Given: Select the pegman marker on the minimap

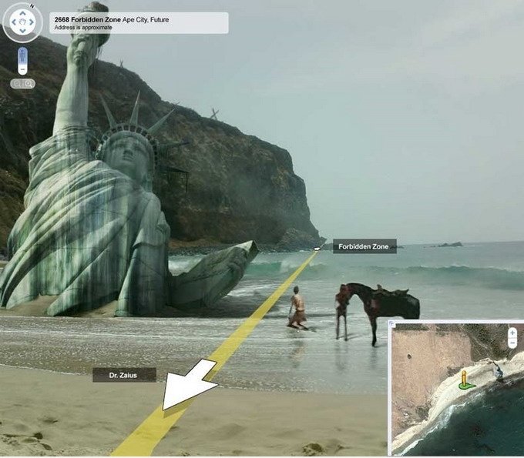Looking at the screenshot, I should [465, 380].
